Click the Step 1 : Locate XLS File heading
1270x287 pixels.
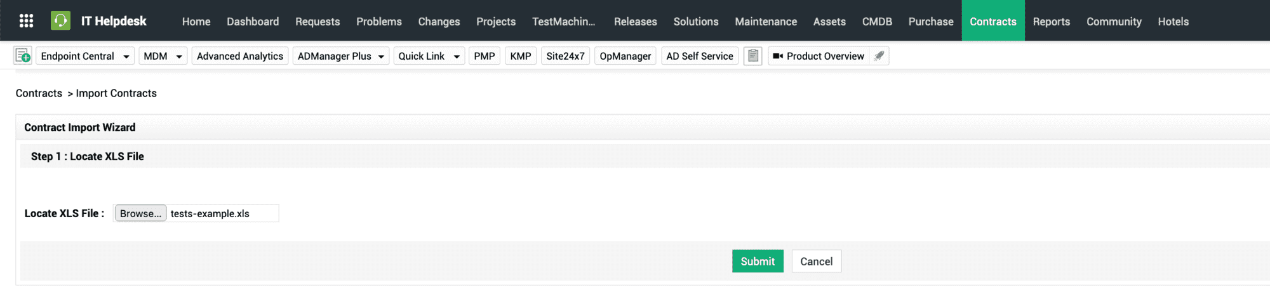click(x=88, y=156)
